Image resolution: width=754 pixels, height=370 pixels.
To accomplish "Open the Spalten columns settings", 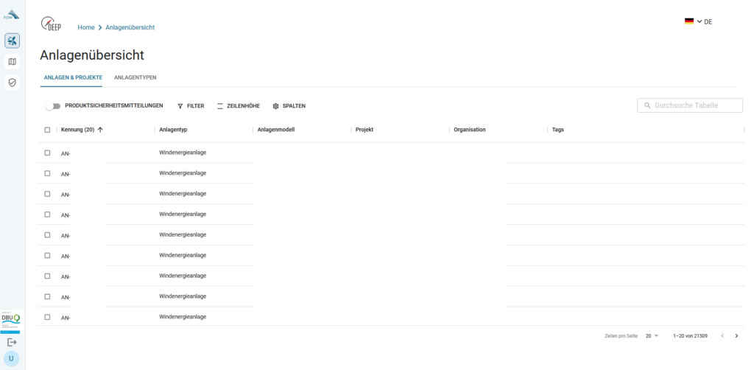I will [x=289, y=106].
